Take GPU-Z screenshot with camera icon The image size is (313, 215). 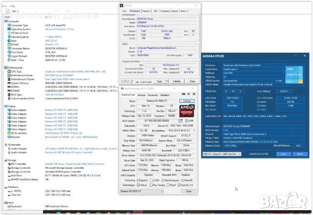pos(184,94)
